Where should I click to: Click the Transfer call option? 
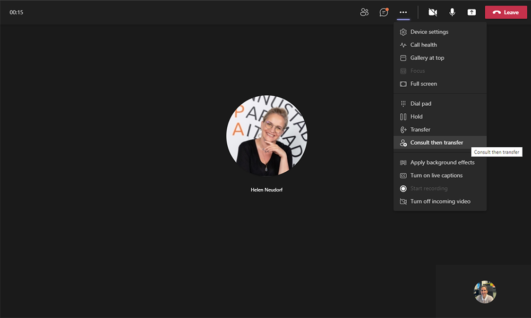[x=420, y=130]
